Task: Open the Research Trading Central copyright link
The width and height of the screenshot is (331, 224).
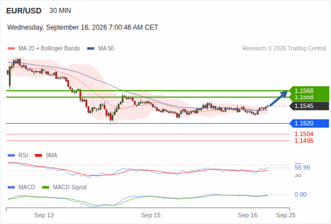Action: point(284,49)
